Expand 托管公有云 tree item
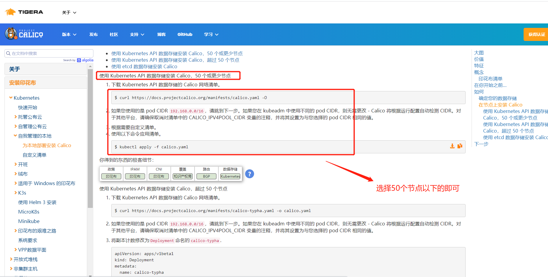The image size is (548, 277). tap(15, 117)
